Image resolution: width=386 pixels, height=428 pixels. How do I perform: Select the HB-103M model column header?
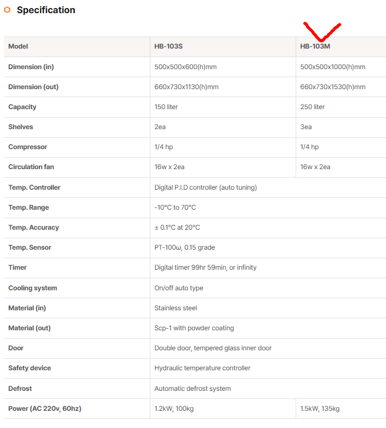tap(315, 46)
